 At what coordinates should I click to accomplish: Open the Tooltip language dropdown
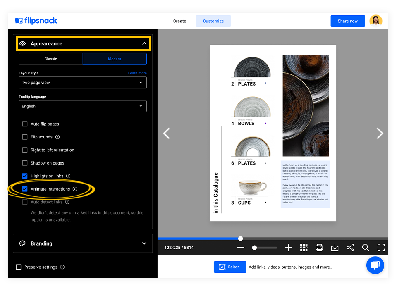(x=82, y=106)
